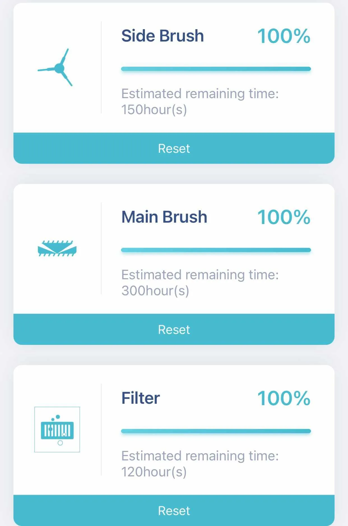This screenshot has height=526, width=348.
Task: Tap the 300hour(s) remaining time text
Action: pos(155,291)
